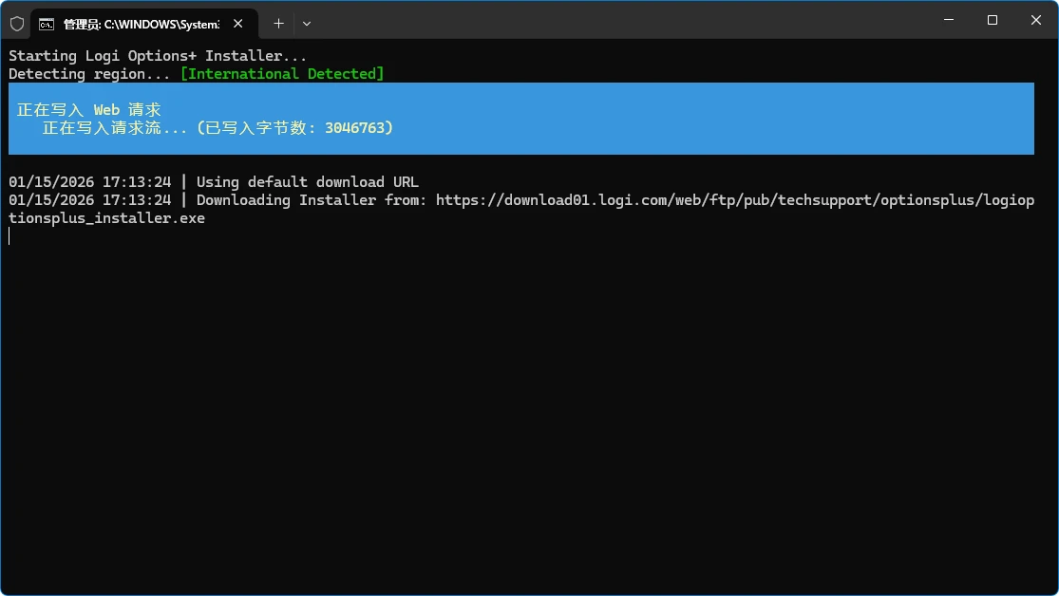Expand the new tab profile dropdown chevron

pos(307,24)
